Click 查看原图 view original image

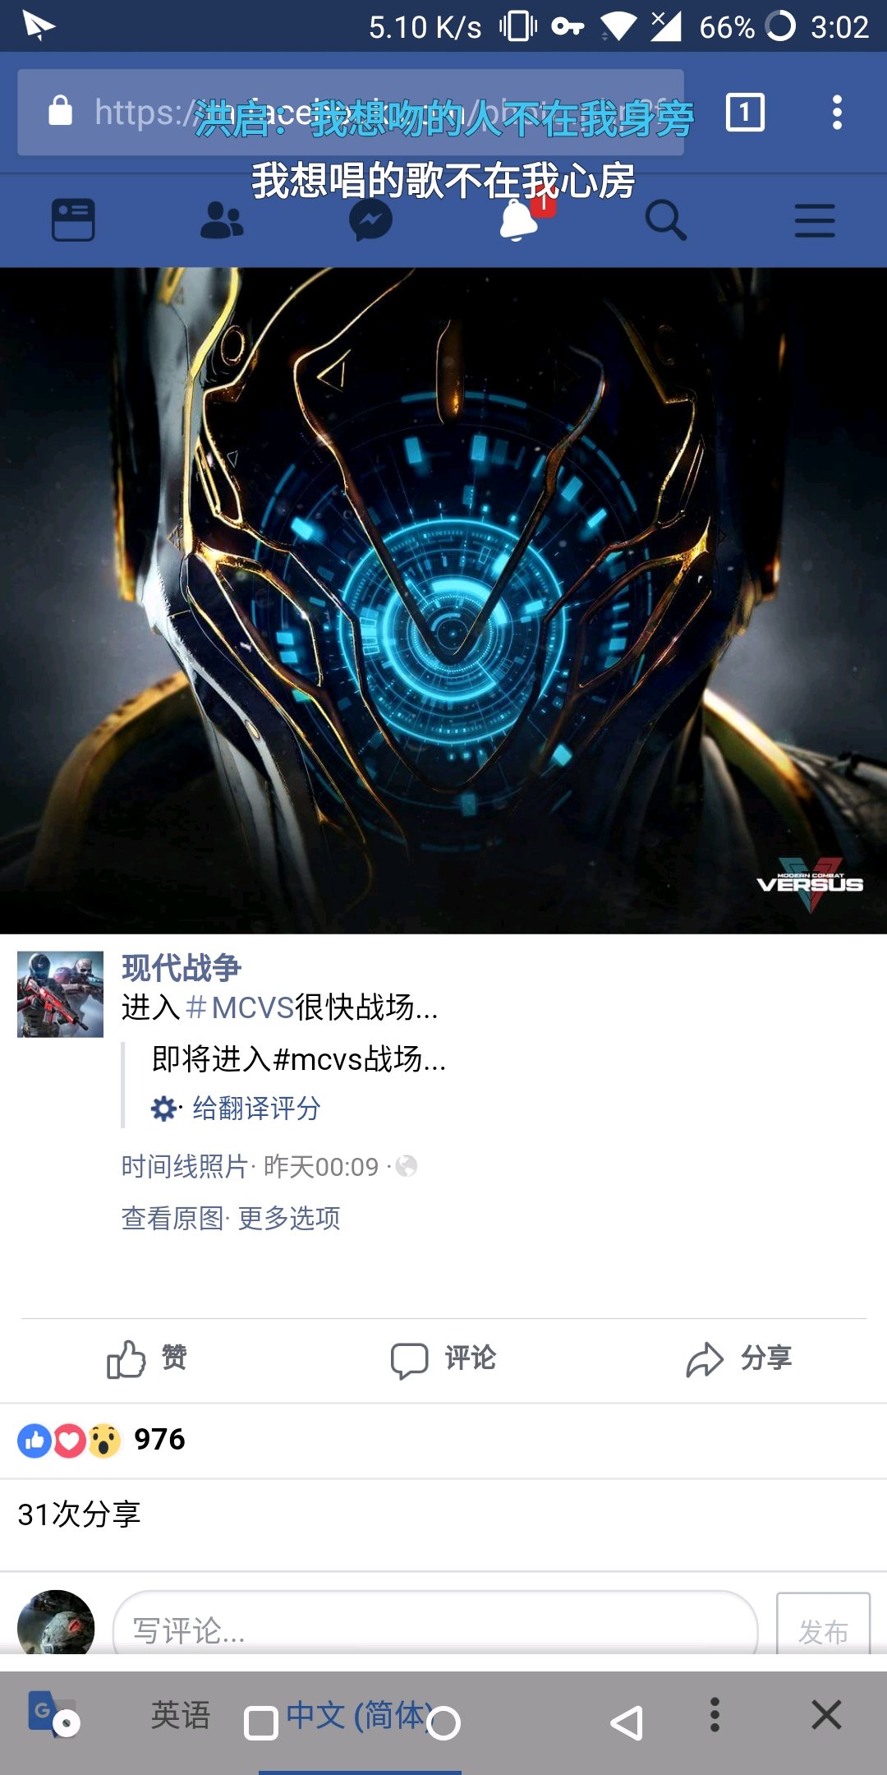coord(172,1218)
